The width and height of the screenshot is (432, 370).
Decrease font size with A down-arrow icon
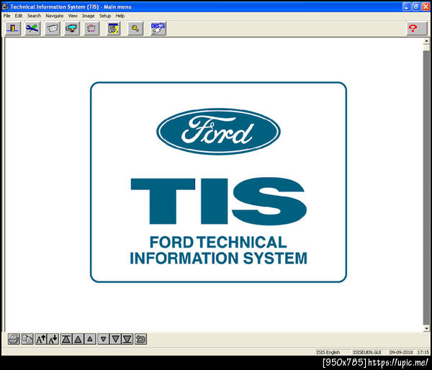pos(53,339)
